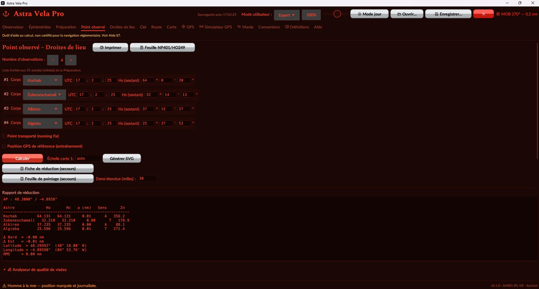This screenshot has width=539, height=289.
Task: Click the Longitude result line in report
Action: tap(45, 250)
